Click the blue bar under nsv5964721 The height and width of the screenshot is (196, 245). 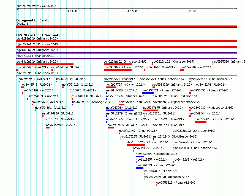(x=140, y=168)
